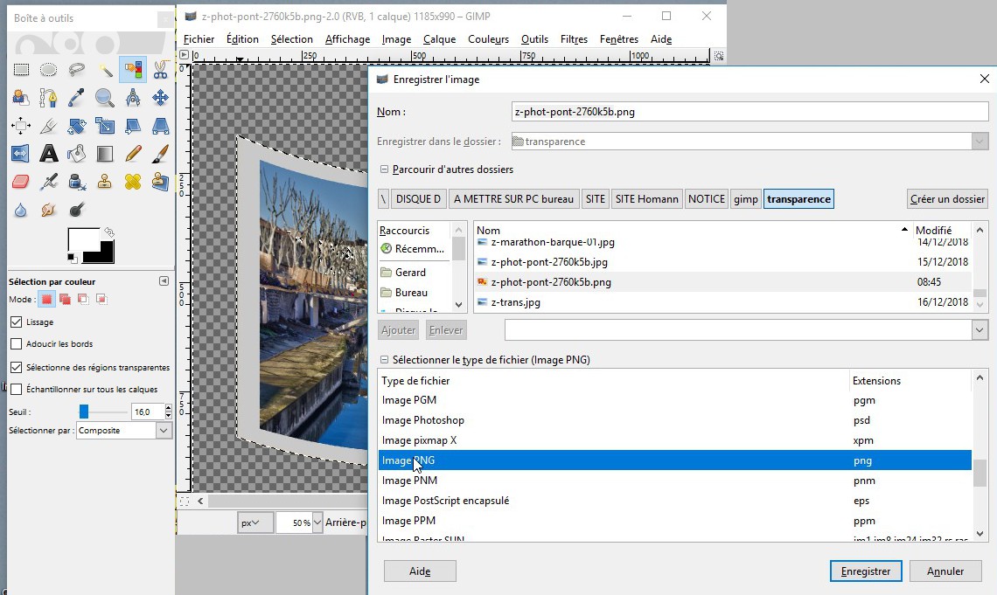Select the Bucket Fill tool

click(76, 154)
